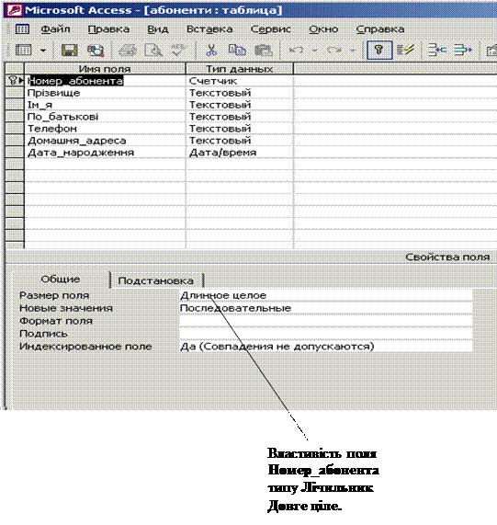Viewport: 497px width, 525px height.
Task: Click the empty Формат поля value box
Action: pos(326,321)
